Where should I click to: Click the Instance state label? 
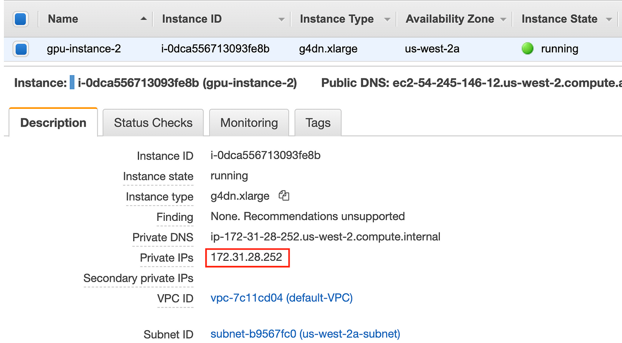pyautogui.click(x=158, y=176)
